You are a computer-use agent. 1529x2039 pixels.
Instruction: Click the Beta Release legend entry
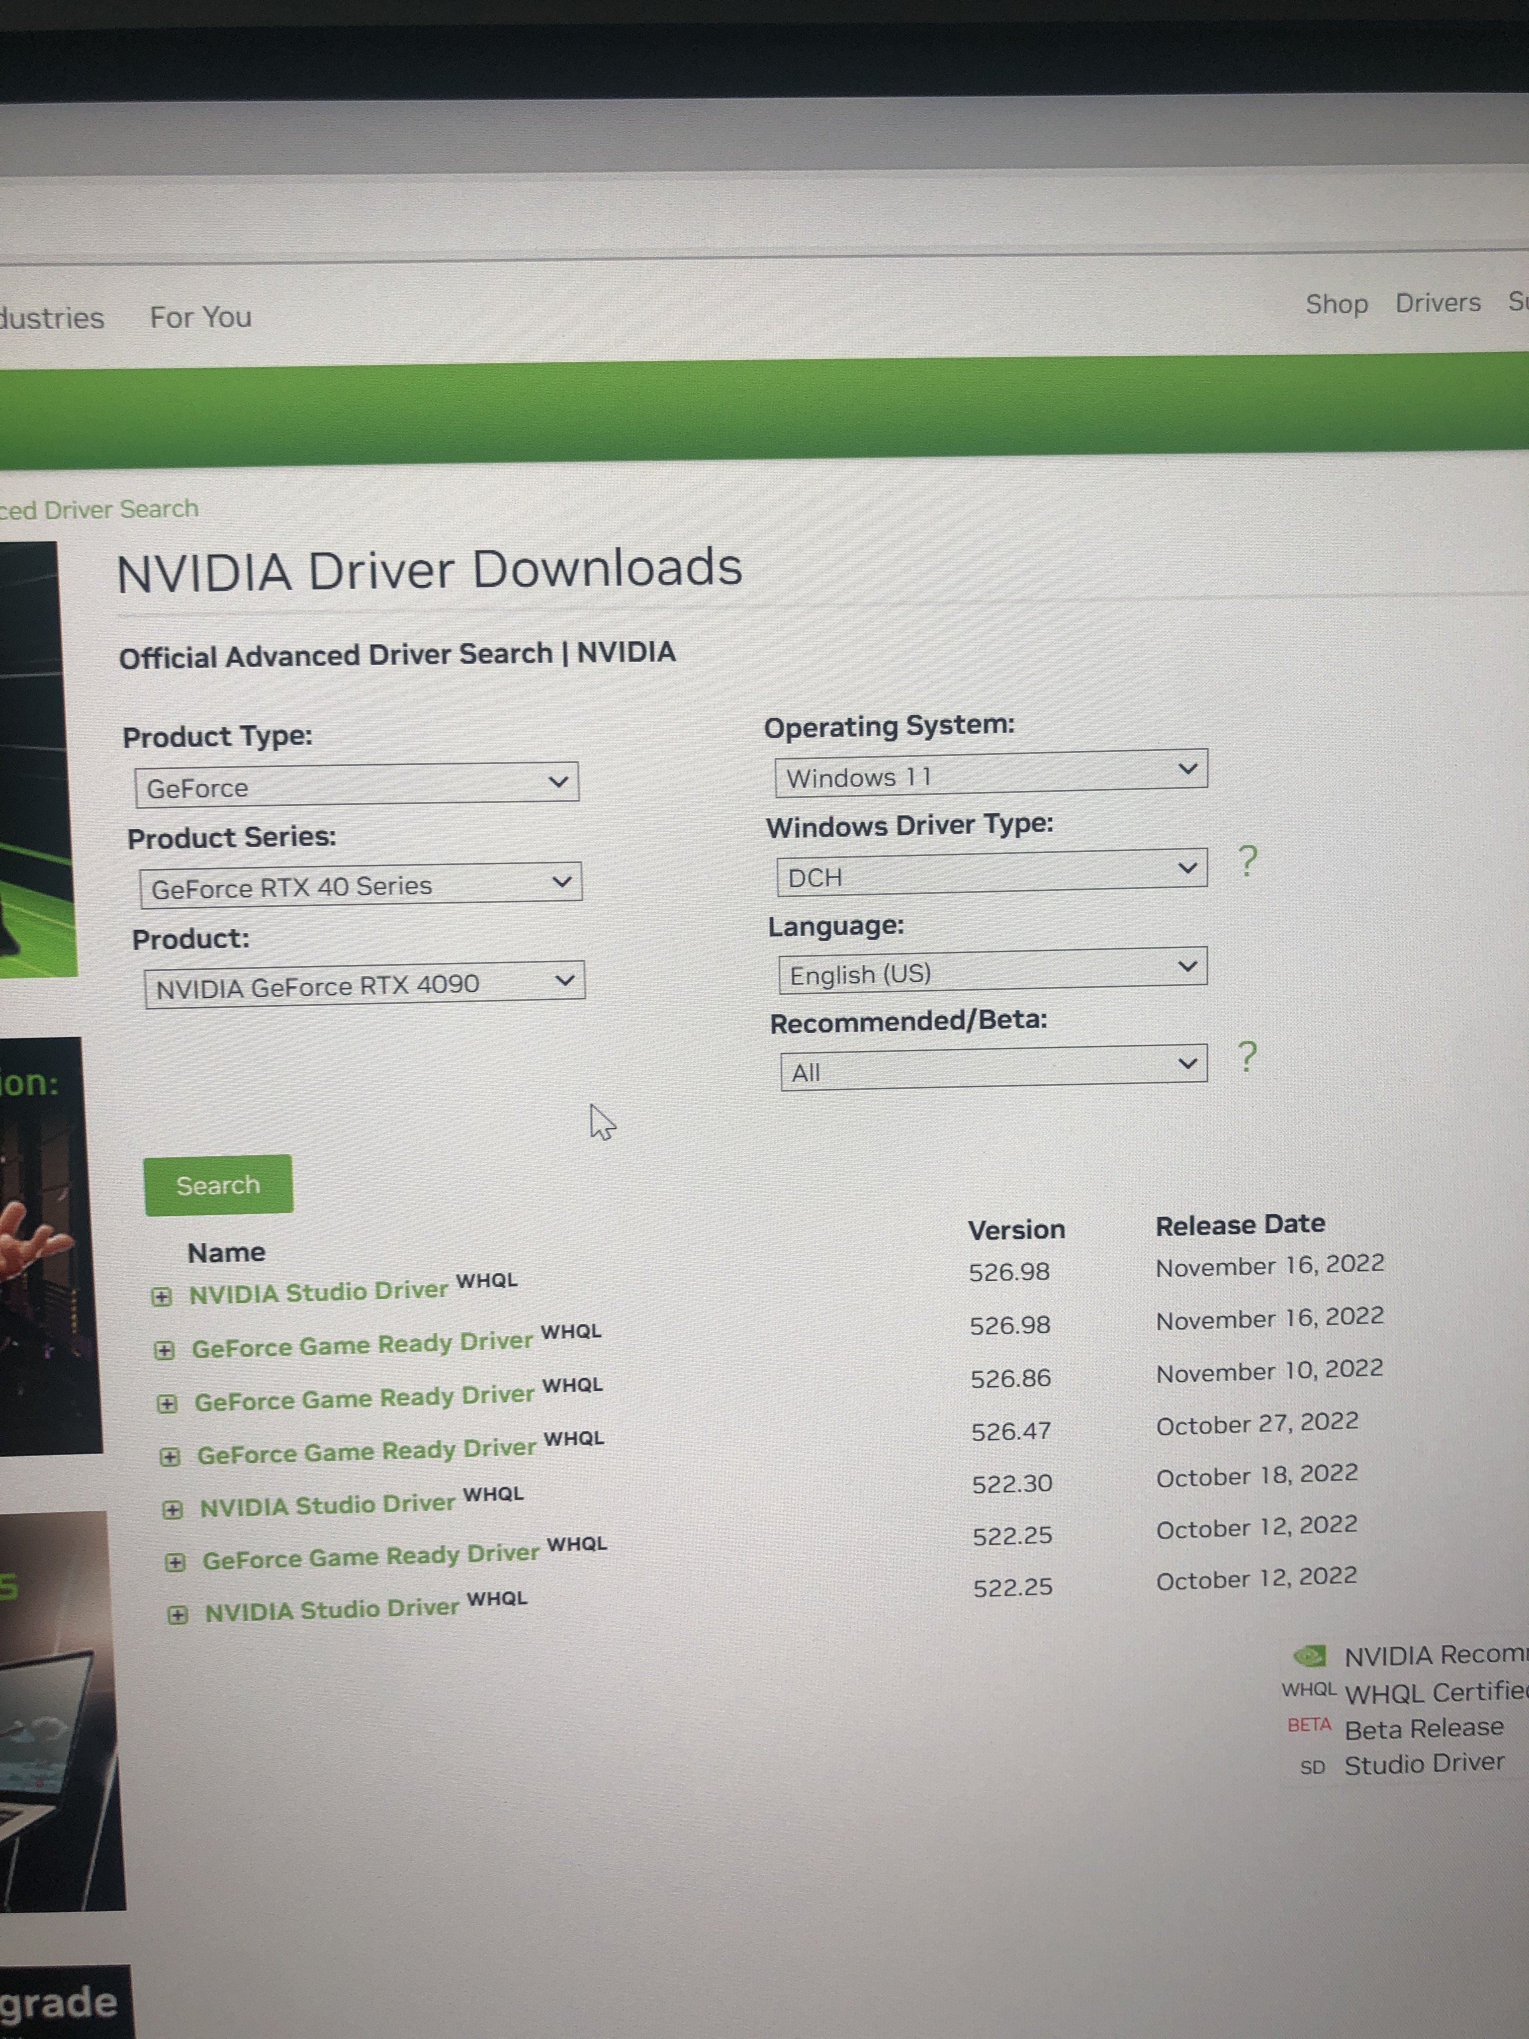pyautogui.click(x=1396, y=1726)
